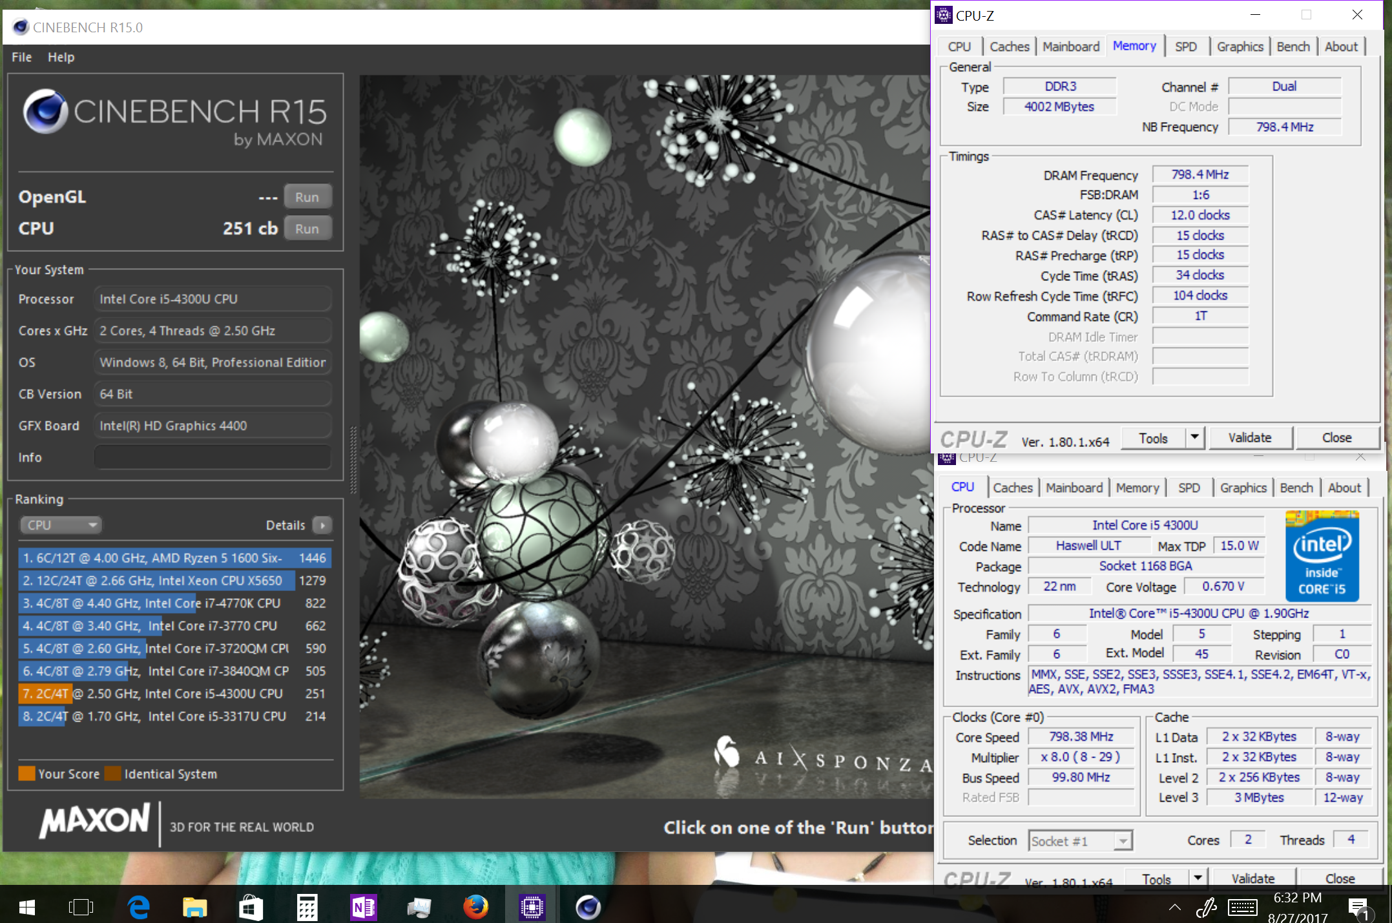
Task: Open Graphics tab in lower CPU-Z window
Action: click(1243, 488)
